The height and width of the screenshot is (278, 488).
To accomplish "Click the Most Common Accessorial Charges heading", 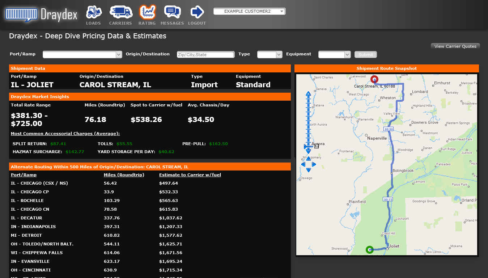I will tap(65, 134).
